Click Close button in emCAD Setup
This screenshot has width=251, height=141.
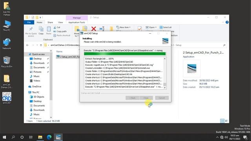point(146,98)
